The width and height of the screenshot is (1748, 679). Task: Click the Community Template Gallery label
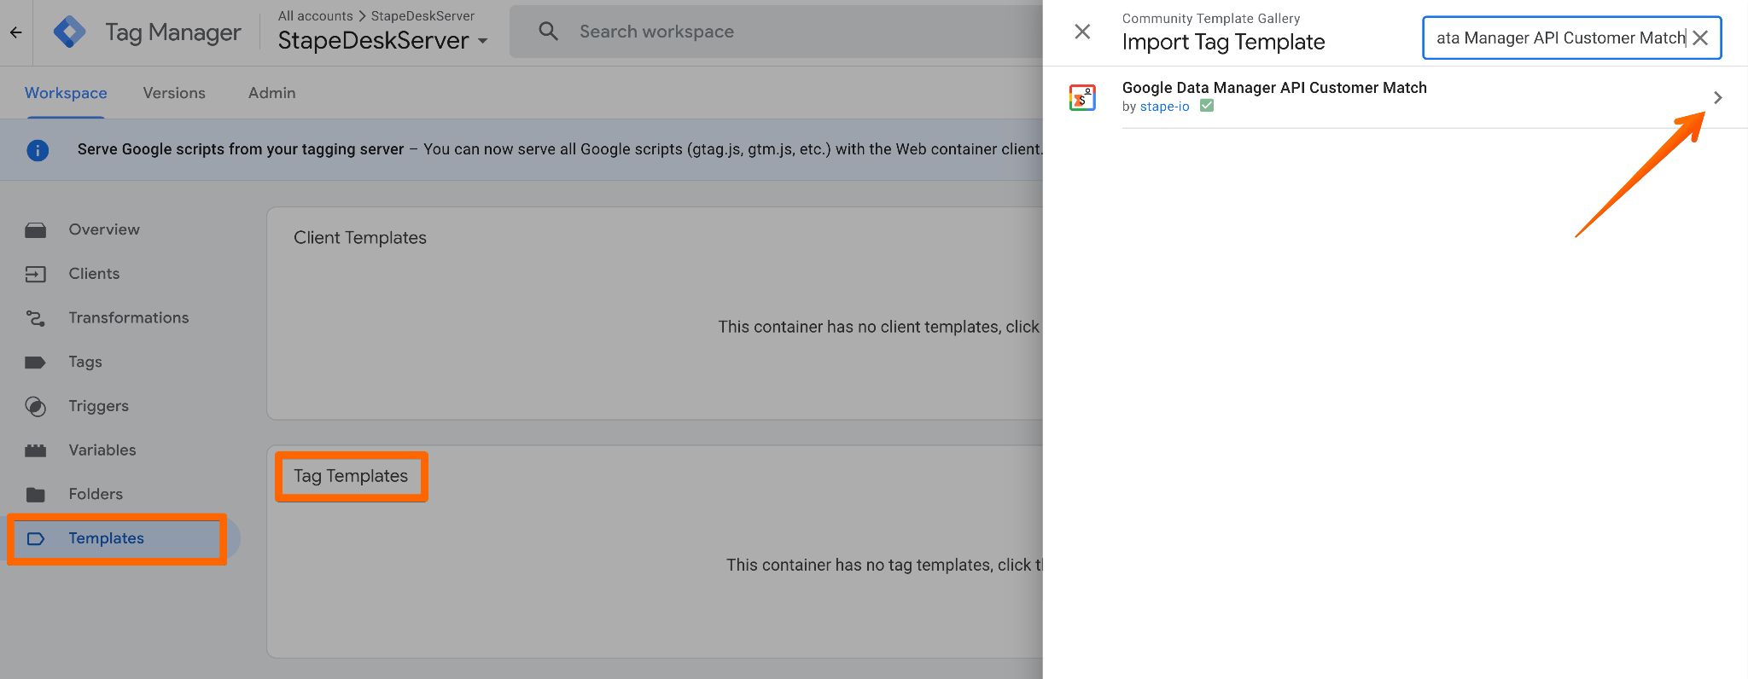coord(1210,19)
